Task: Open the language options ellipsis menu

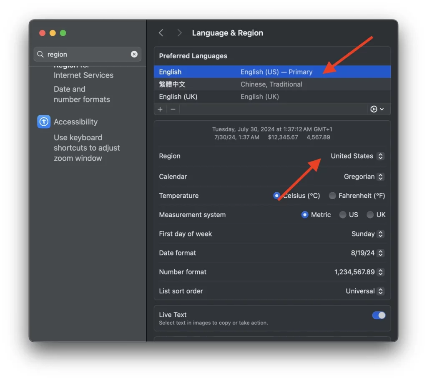Action: pyautogui.click(x=377, y=109)
